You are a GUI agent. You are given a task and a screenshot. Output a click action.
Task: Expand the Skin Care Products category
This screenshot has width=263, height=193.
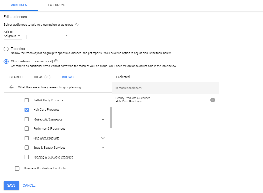pyautogui.click(x=103, y=138)
